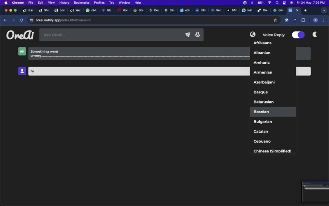Choose Bulgarian from the language list
This screenshot has height=206, width=329.
pyautogui.click(x=273, y=122)
